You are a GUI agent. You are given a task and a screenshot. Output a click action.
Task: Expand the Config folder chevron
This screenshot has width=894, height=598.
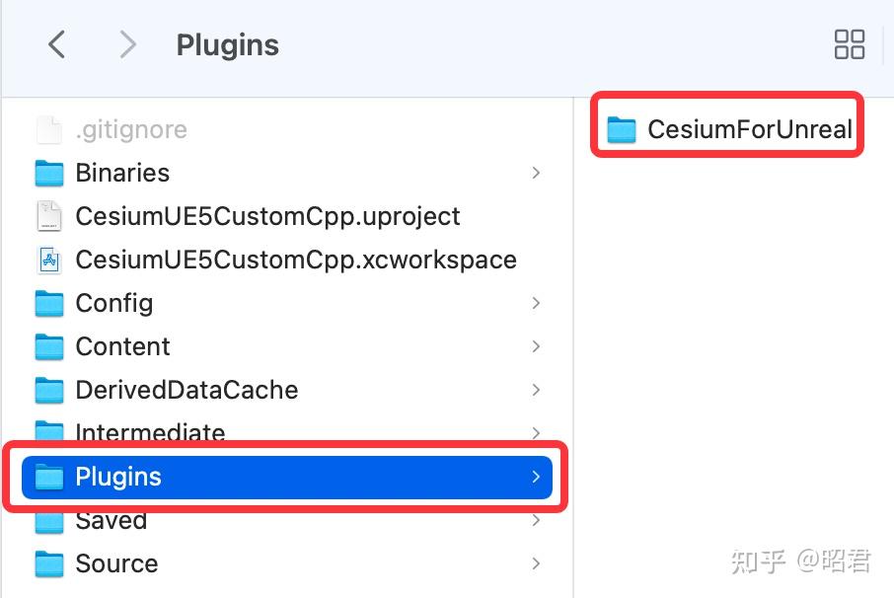click(x=536, y=303)
